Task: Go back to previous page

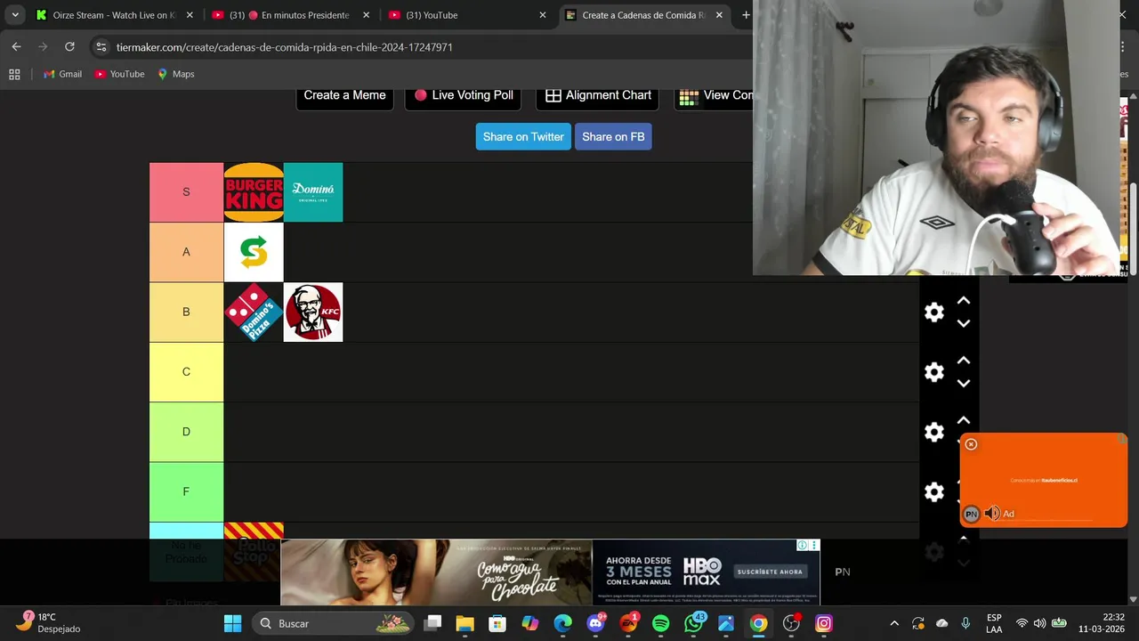Action: (16, 47)
